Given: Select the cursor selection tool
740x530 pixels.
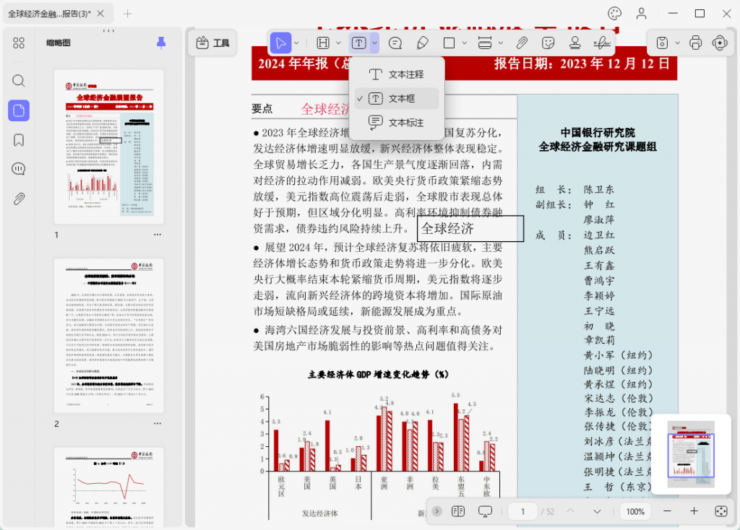Looking at the screenshot, I should (x=281, y=43).
